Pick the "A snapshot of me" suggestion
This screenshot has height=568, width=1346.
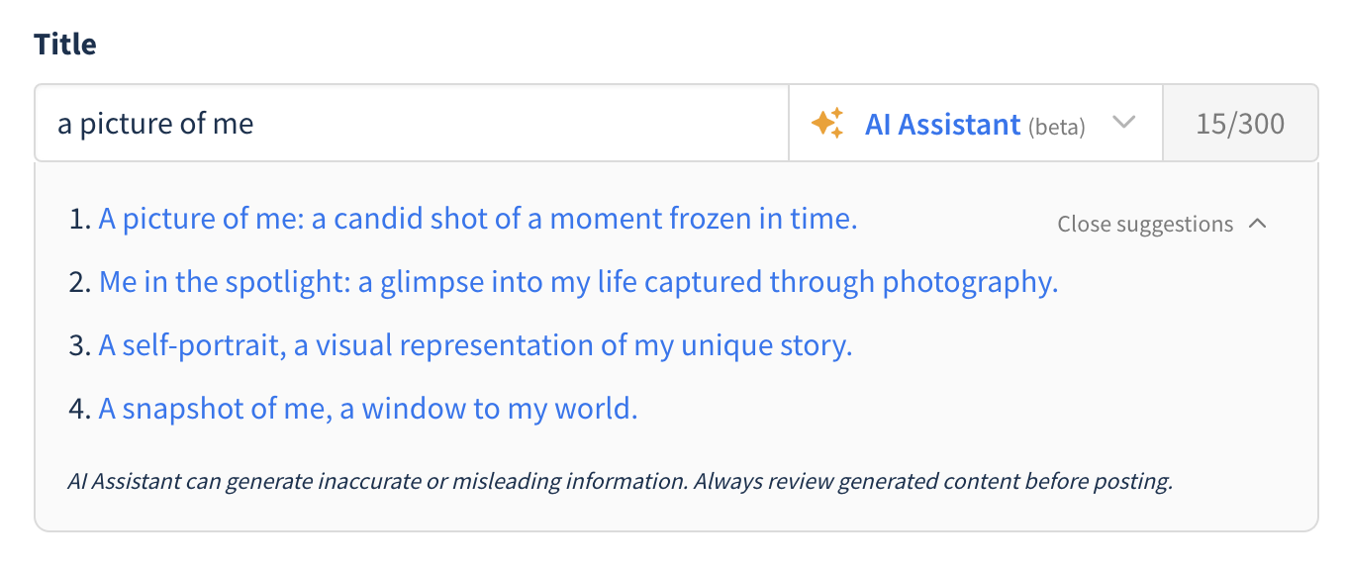(x=367, y=409)
